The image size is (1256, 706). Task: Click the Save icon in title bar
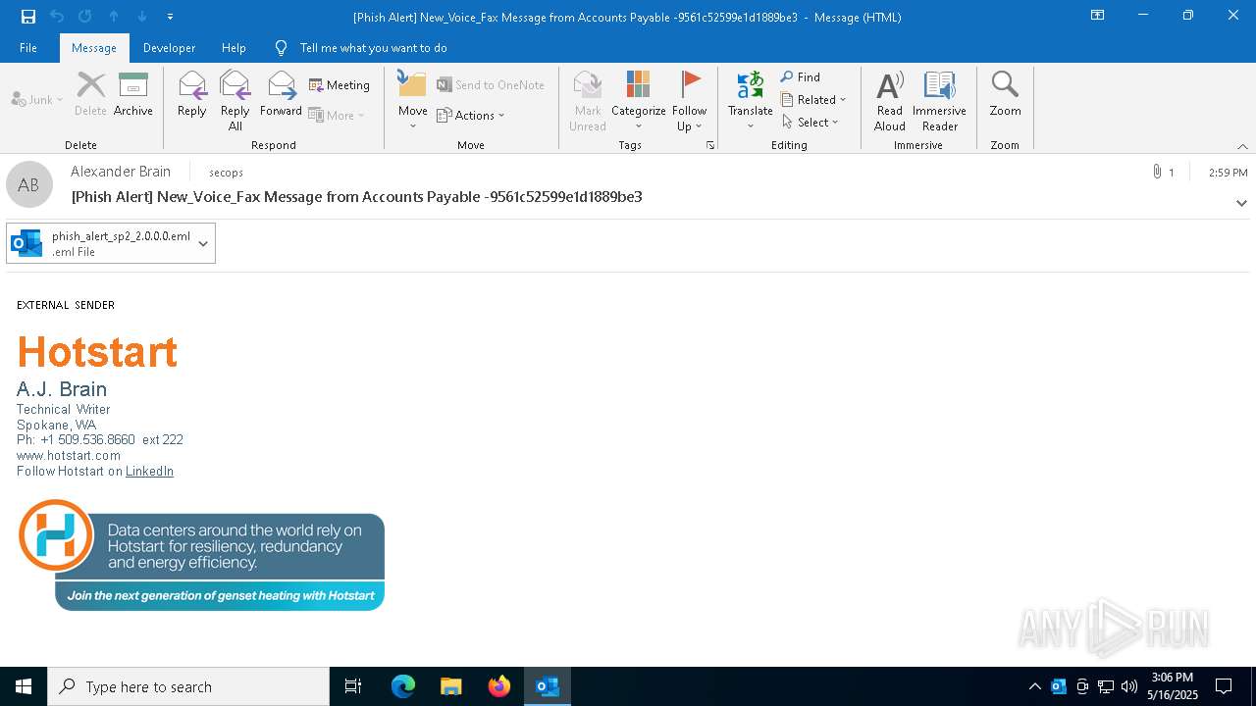point(28,16)
